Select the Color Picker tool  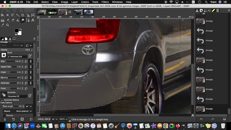[x=3, y=25]
